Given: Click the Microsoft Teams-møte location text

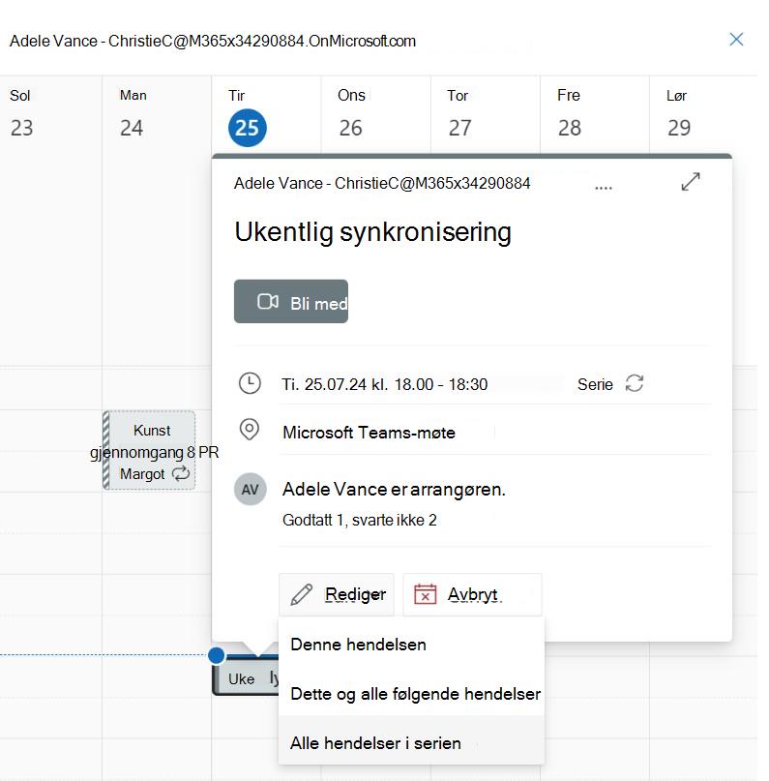Looking at the screenshot, I should (369, 433).
